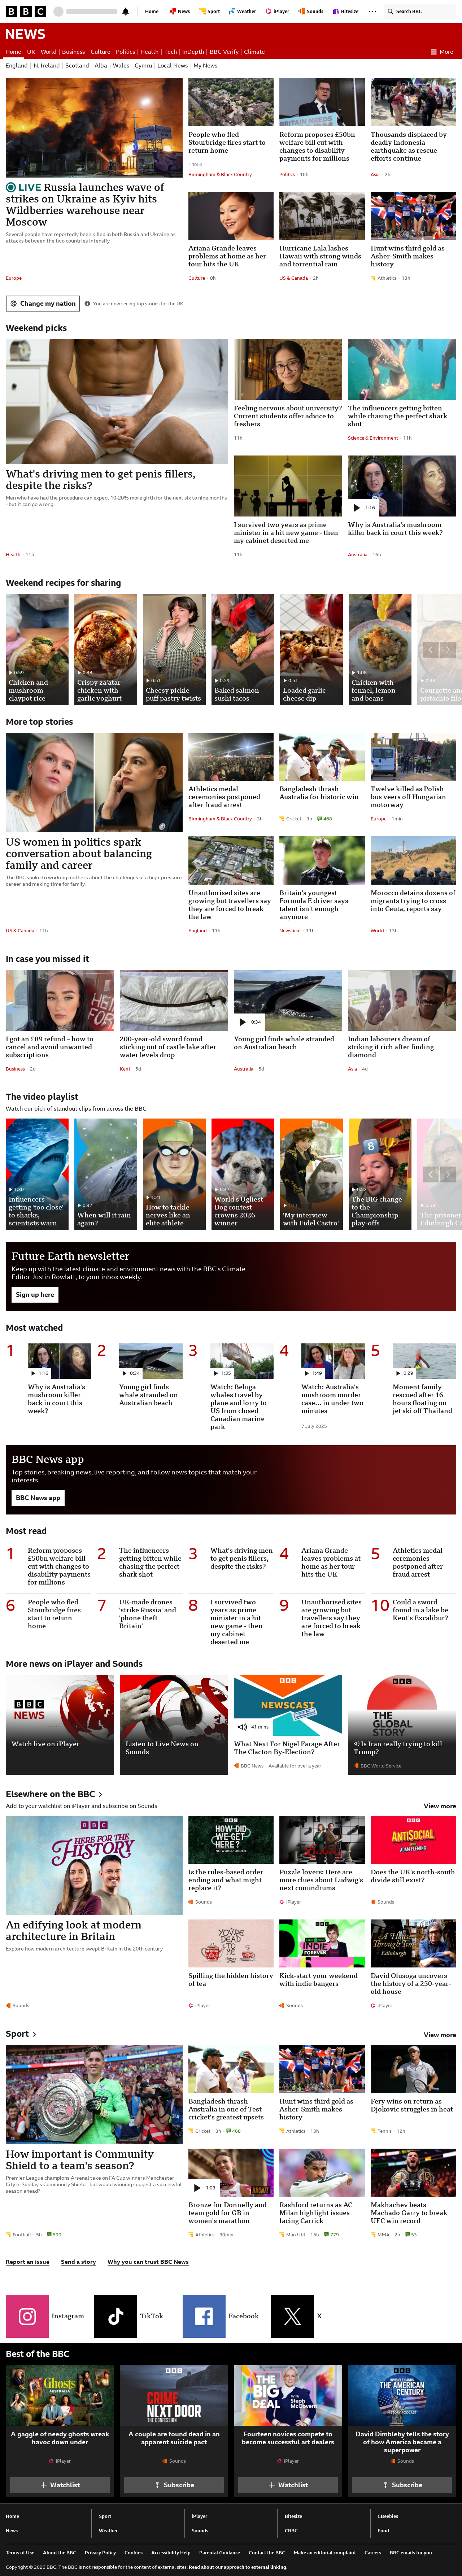Open the Community Shield headline

click(80, 2159)
